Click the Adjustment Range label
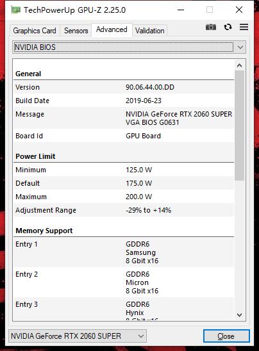 (46, 210)
